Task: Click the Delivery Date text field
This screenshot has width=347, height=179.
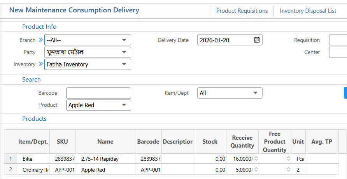Action: (225, 40)
